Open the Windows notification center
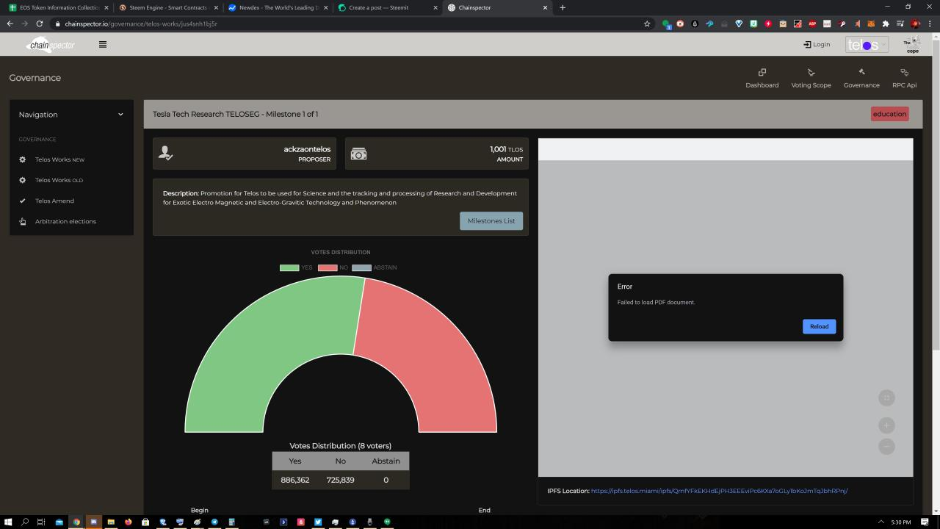 [925, 522]
